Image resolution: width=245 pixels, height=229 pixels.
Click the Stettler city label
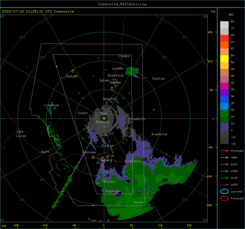[159, 79]
